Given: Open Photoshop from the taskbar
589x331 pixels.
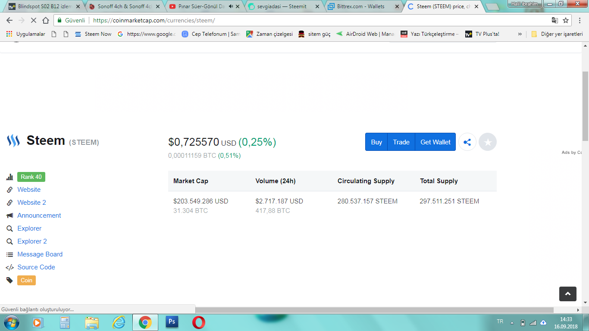Looking at the screenshot, I should coord(172,322).
